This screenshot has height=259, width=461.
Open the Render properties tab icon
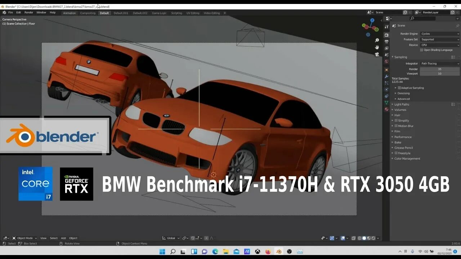click(386, 35)
